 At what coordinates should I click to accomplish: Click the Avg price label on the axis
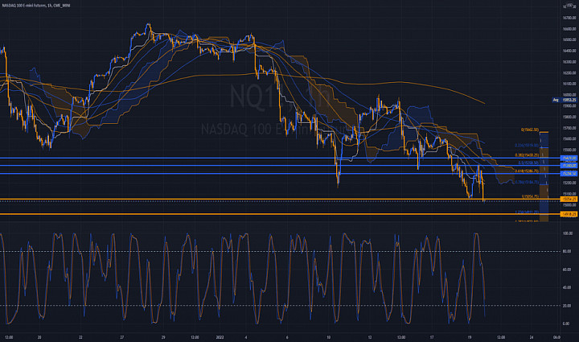(x=565, y=100)
